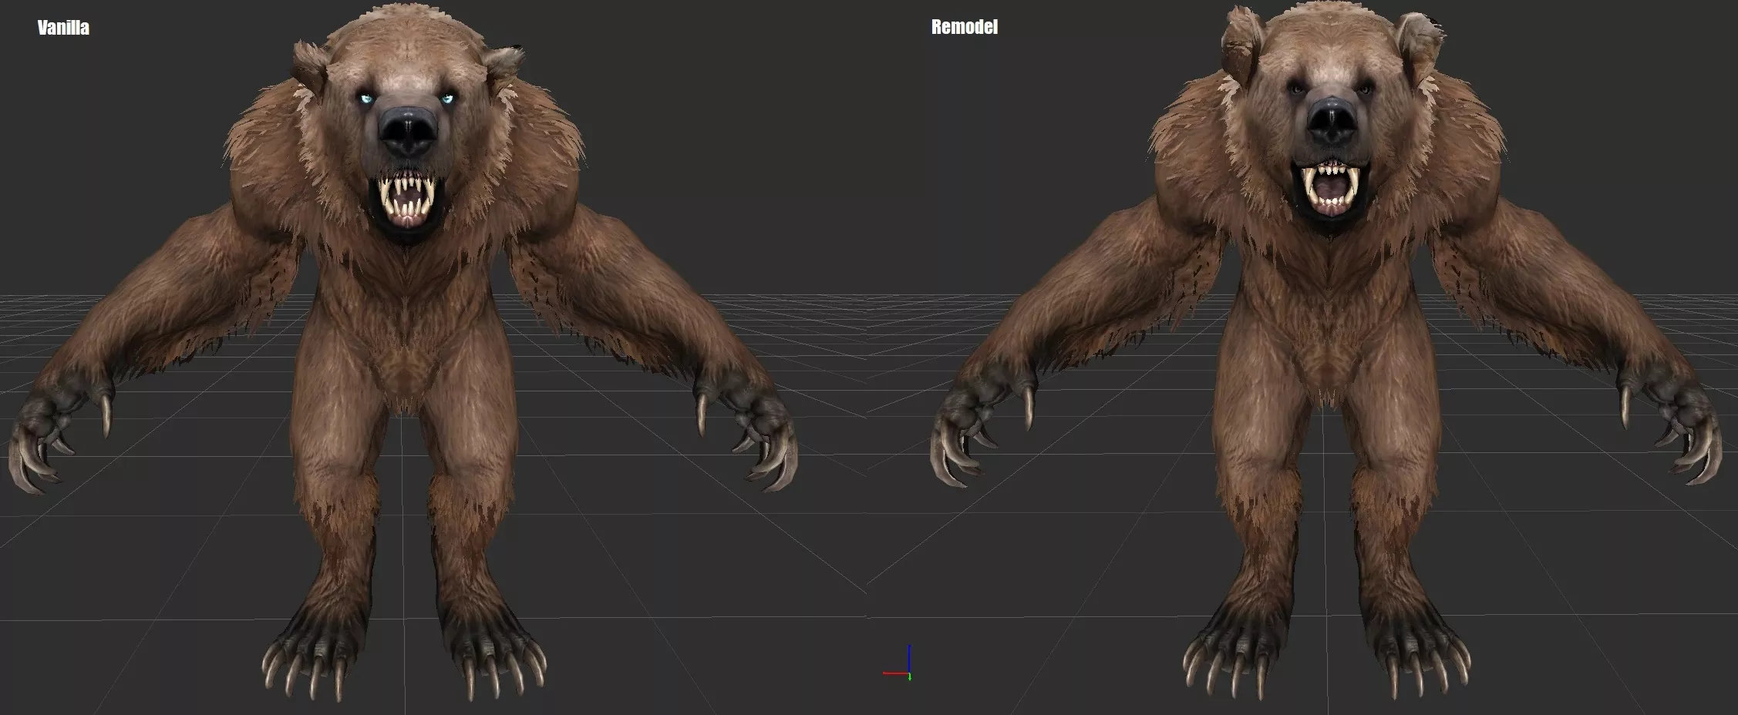Select the Vanilla bear model's head

(x=408, y=123)
